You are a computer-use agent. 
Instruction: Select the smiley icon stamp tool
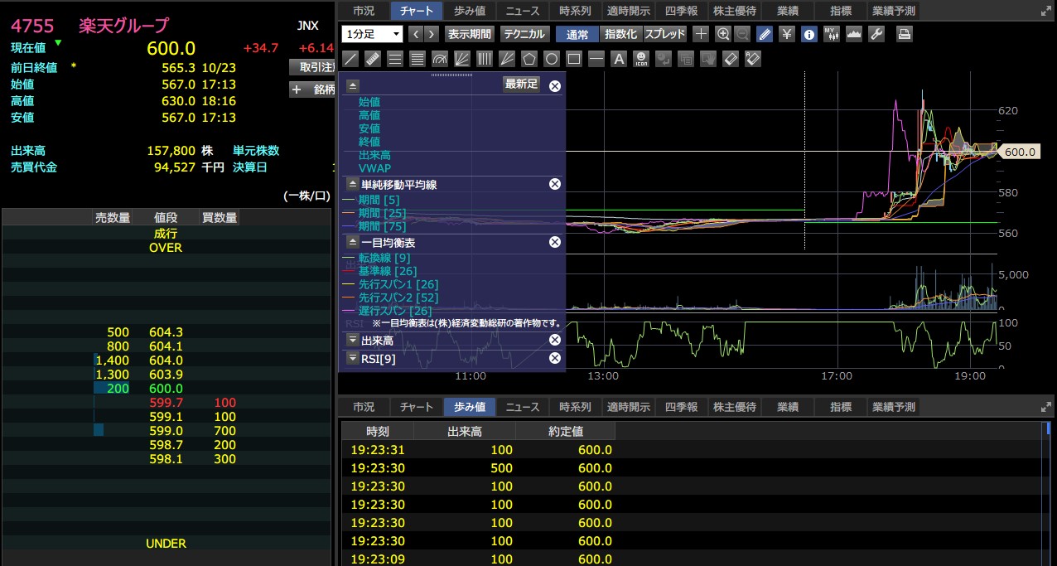[x=641, y=59]
